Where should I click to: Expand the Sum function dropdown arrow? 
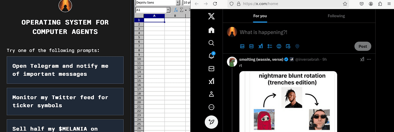click(186, 10)
